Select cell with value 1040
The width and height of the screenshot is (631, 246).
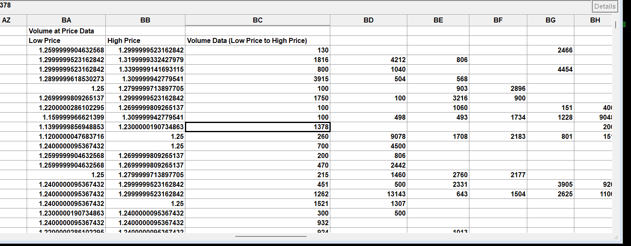pos(369,69)
